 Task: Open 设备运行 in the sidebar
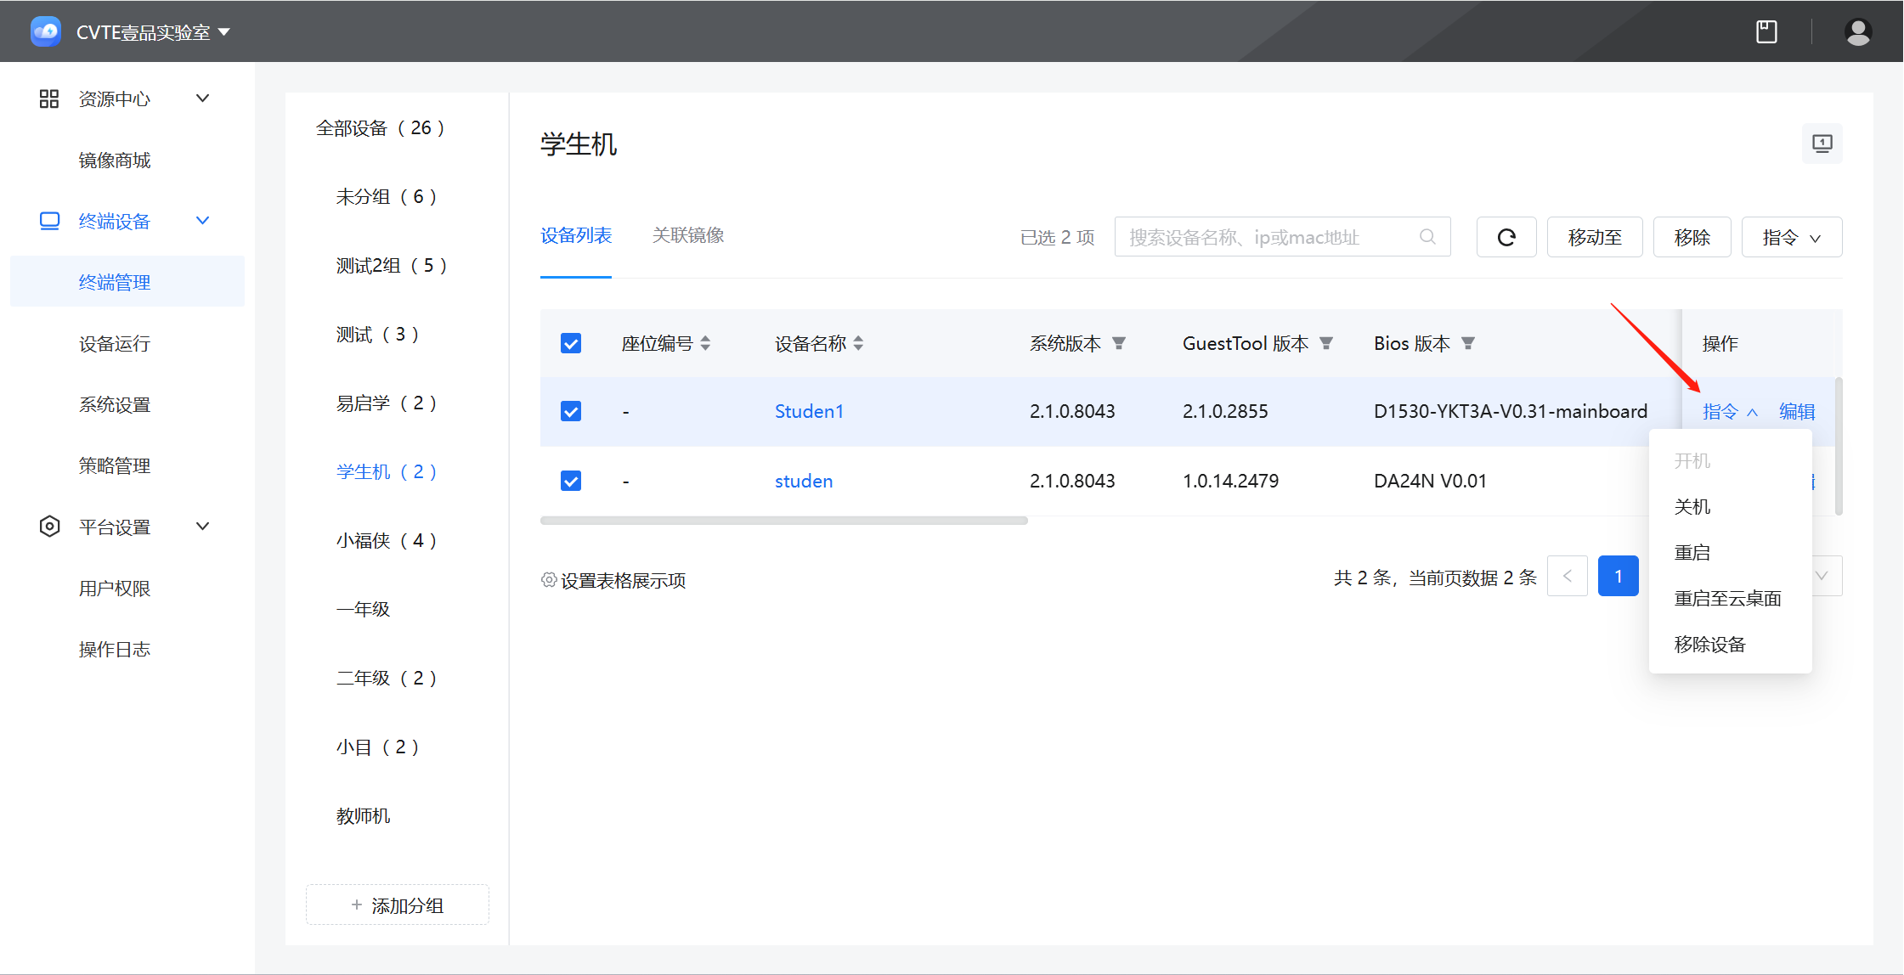tap(115, 343)
